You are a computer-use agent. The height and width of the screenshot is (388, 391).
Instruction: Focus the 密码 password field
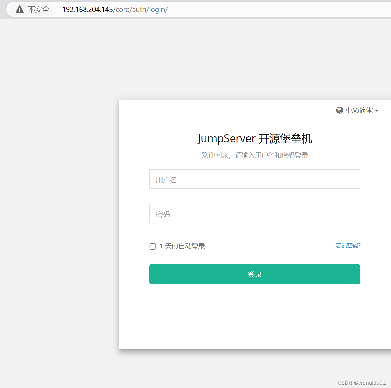(255, 214)
